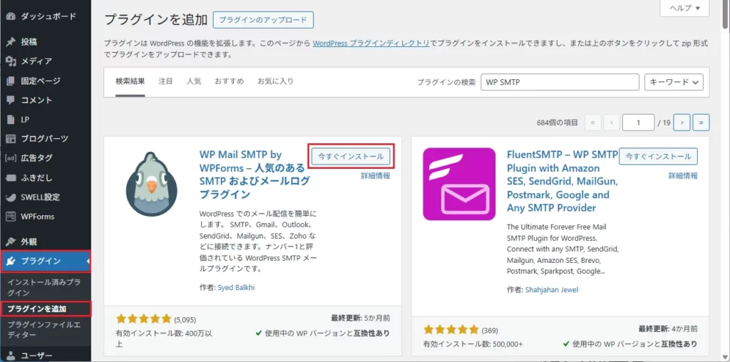Click the 最終更新: 4か月前 text
The height and width of the screenshot is (362, 730).
(x=668, y=329)
